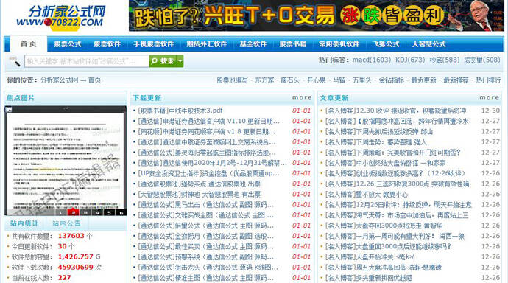The width and height of the screenshot is (508, 283).
Task: Open the article 12月26日收评：持续反弹
Action: click(398, 205)
